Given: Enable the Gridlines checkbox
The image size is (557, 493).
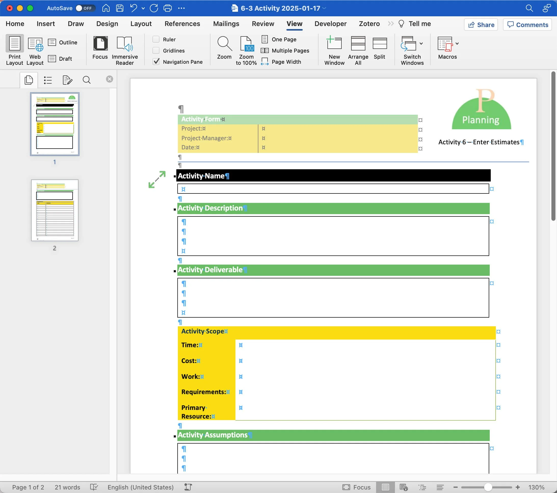Looking at the screenshot, I should (156, 50).
